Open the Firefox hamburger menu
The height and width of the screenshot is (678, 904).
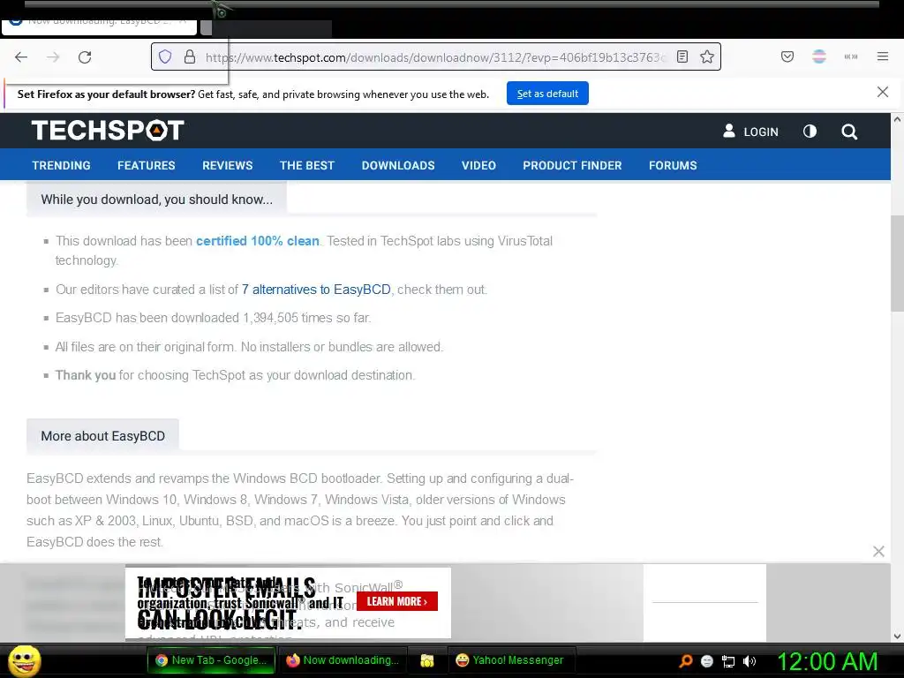pos(883,56)
